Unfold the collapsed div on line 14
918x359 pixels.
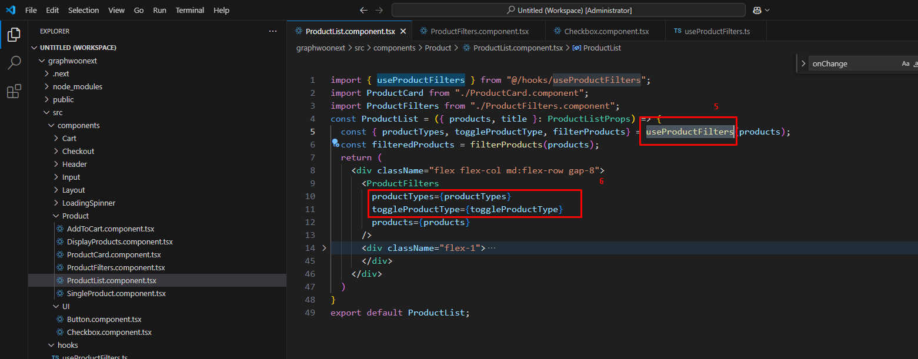pyautogui.click(x=324, y=248)
